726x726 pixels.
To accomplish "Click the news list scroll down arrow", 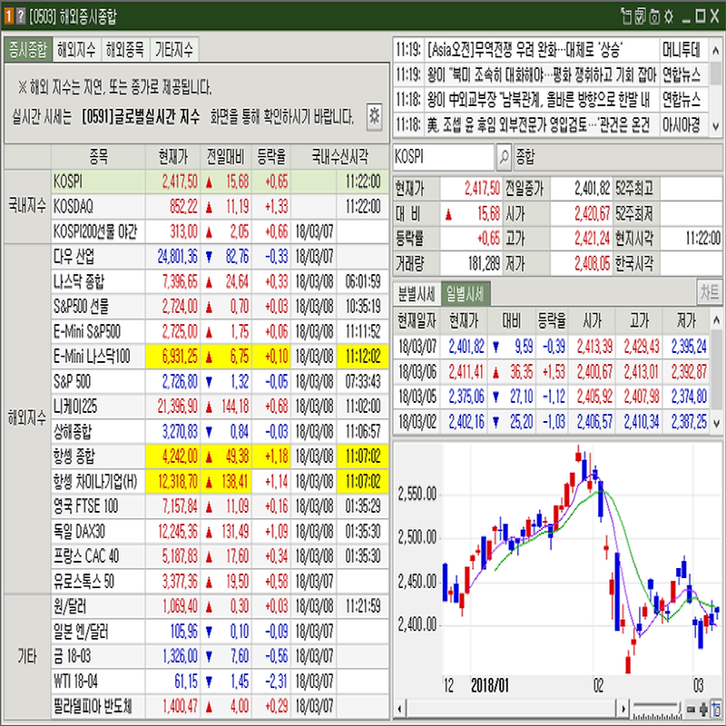I will (715, 125).
